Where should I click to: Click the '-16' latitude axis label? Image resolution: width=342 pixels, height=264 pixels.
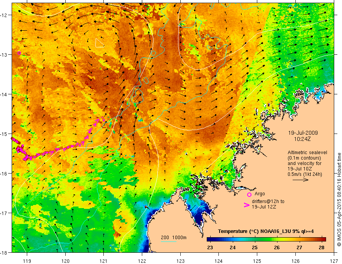click(4, 174)
